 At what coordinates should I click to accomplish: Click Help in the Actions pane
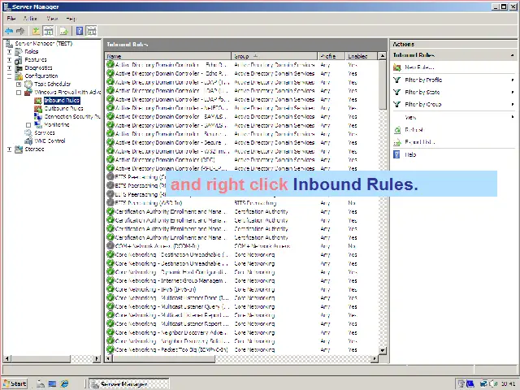click(x=409, y=154)
